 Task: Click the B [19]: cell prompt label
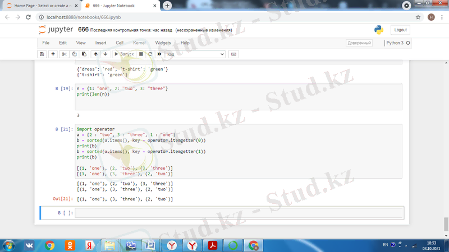coord(64,88)
